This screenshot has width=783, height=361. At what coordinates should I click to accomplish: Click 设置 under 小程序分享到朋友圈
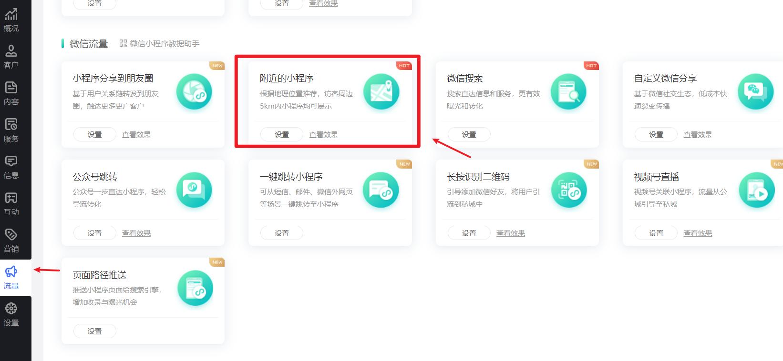tap(94, 134)
